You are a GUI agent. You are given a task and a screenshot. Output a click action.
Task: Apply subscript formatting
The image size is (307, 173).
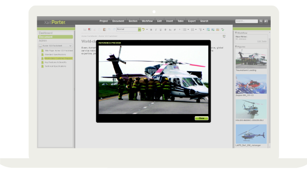[170, 29]
